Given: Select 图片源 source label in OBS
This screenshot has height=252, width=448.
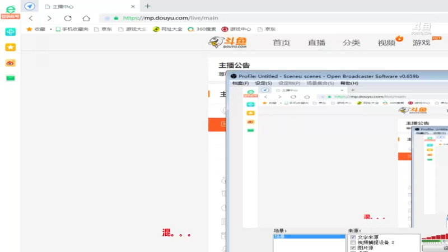Looking at the screenshot, I should [365, 248].
